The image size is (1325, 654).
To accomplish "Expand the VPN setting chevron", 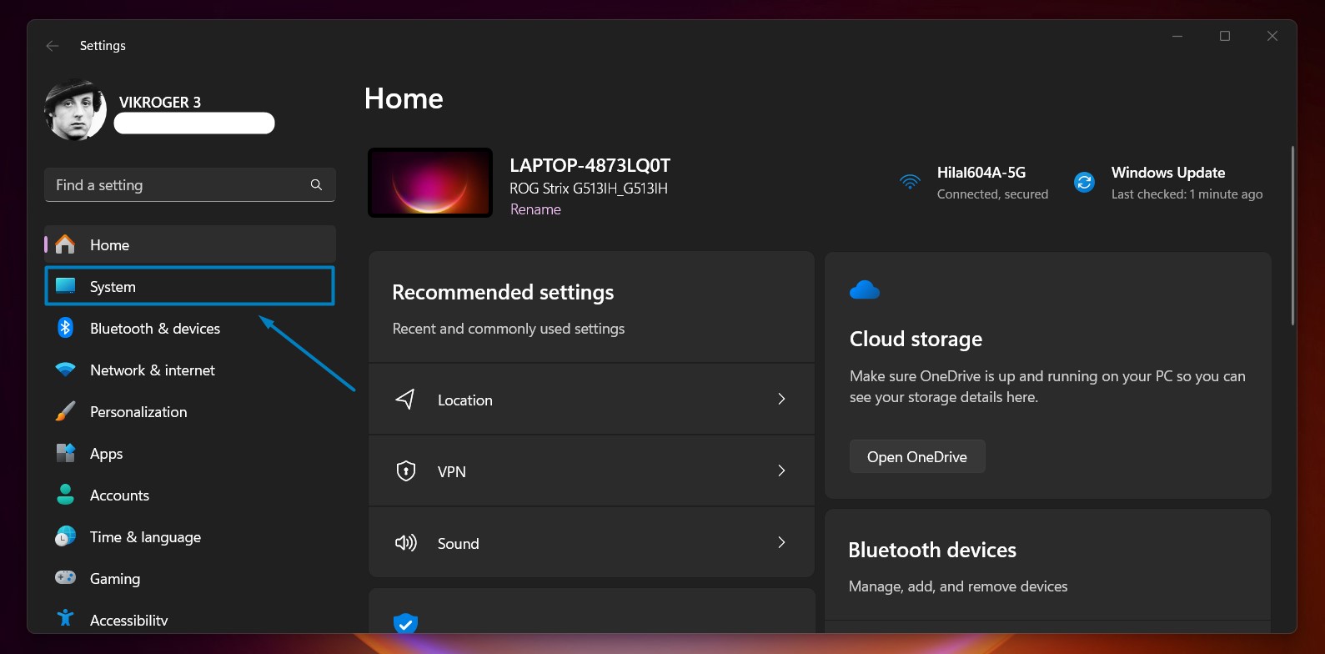I will [x=781, y=470].
